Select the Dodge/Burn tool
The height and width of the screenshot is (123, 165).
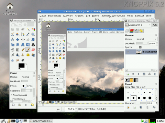[23, 60]
